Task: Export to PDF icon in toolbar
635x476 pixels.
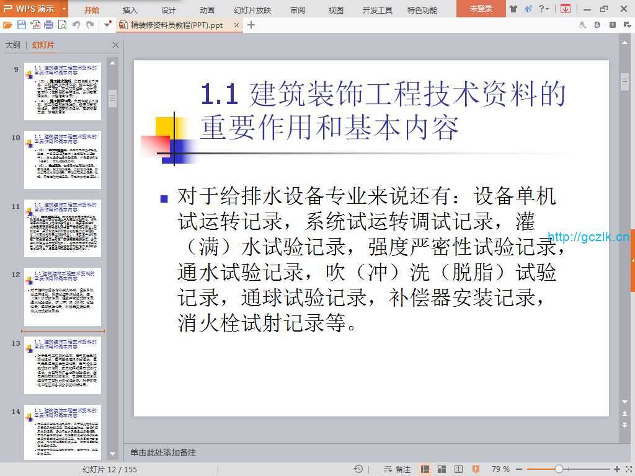Action: 35,25
